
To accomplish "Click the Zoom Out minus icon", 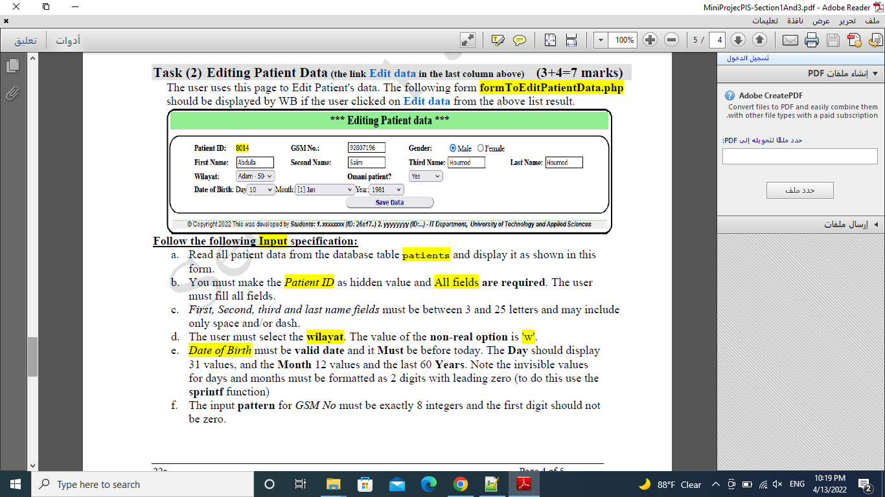I will click(x=672, y=39).
